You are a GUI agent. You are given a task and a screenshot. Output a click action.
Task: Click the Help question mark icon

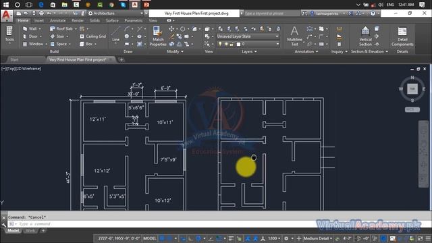(373, 13)
